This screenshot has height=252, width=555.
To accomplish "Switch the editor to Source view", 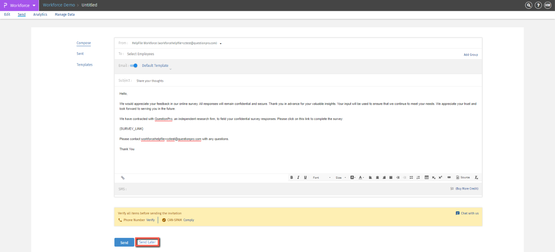I will point(463,177).
